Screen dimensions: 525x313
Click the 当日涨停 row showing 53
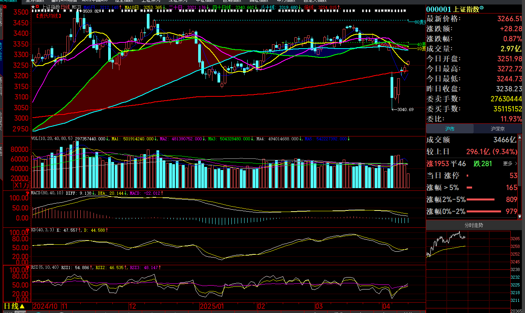[x=472, y=176]
